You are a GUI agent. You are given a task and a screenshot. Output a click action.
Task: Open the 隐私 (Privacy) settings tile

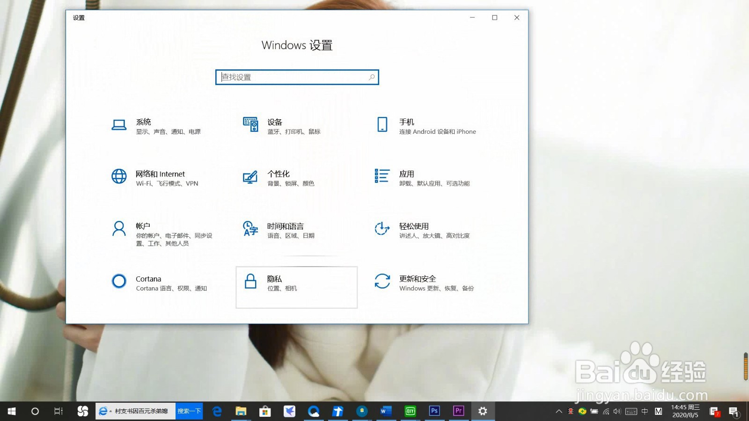coord(296,287)
